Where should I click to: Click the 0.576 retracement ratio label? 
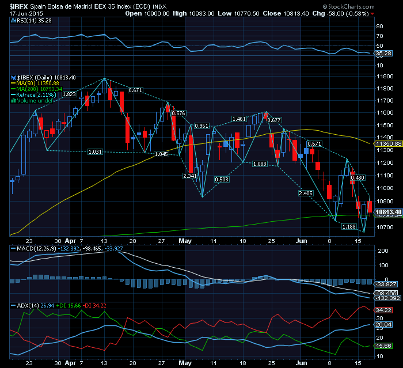coord(178,113)
